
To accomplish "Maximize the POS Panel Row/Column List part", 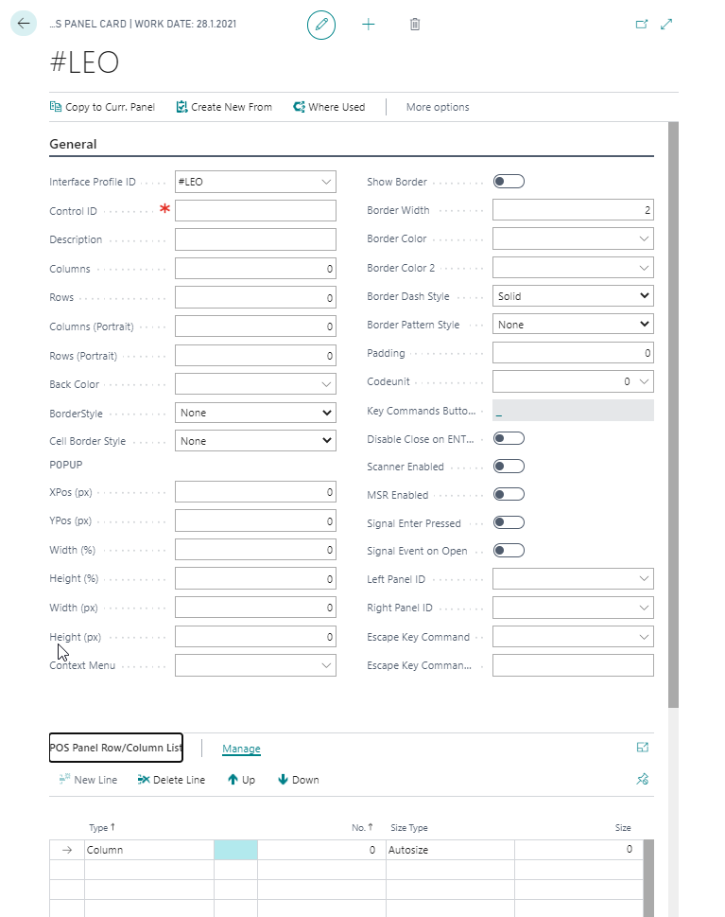I will point(643,748).
